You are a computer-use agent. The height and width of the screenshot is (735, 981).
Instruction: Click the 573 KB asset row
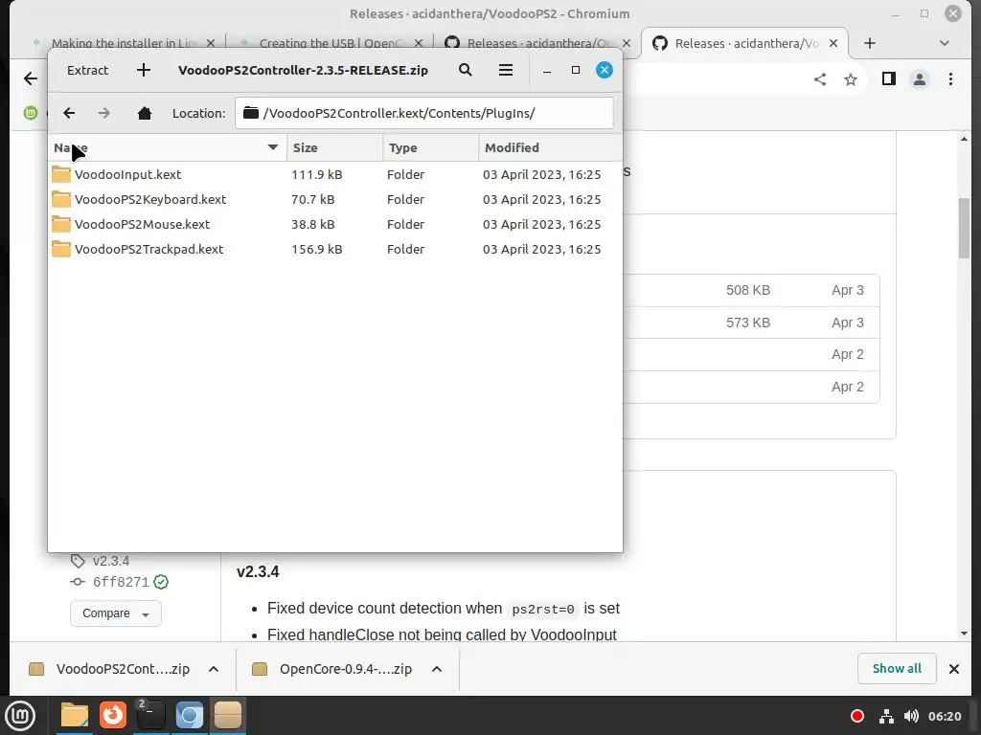point(751,323)
